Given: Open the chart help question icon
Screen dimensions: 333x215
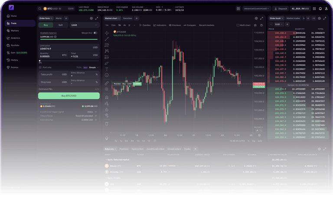Looking at the screenshot, I should pyautogui.click(x=261, y=25).
